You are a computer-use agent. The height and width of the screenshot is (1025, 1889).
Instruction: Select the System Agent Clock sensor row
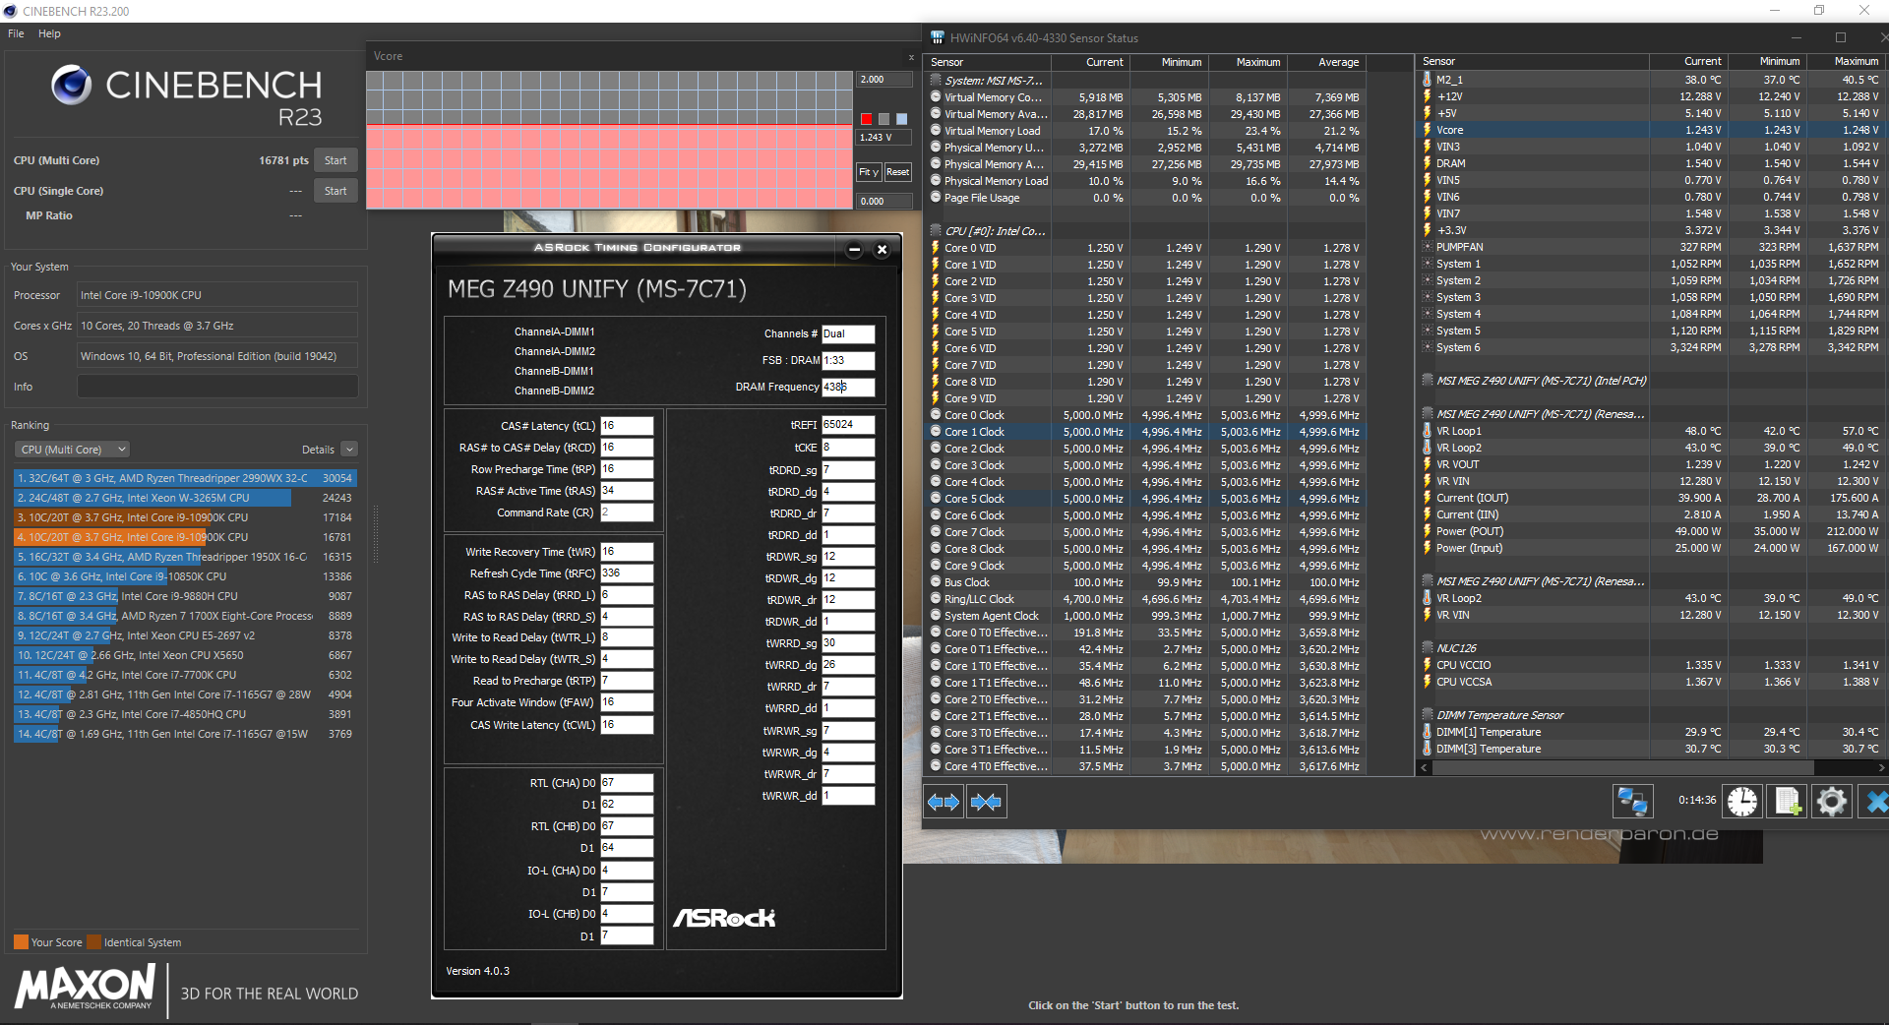click(1146, 616)
